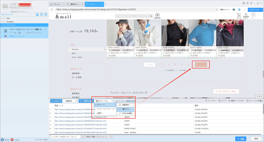Select the Kids・Baby filter
264x142 pixels.
tap(77, 57)
